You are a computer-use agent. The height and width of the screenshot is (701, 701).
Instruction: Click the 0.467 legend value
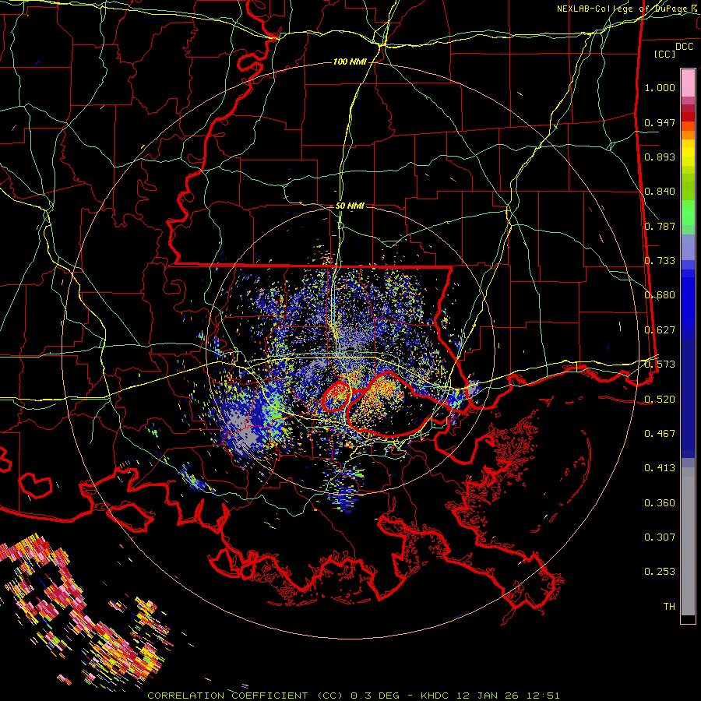(660, 434)
